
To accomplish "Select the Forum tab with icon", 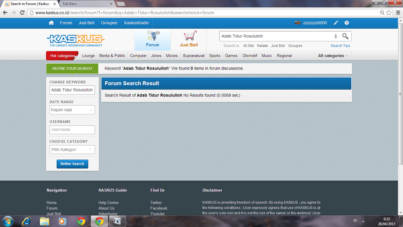I will point(153,40).
